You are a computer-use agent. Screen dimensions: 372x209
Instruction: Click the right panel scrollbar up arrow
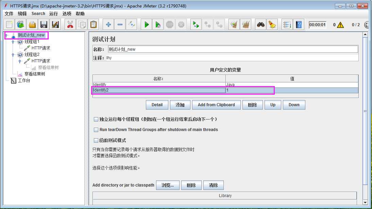[x=365, y=35]
